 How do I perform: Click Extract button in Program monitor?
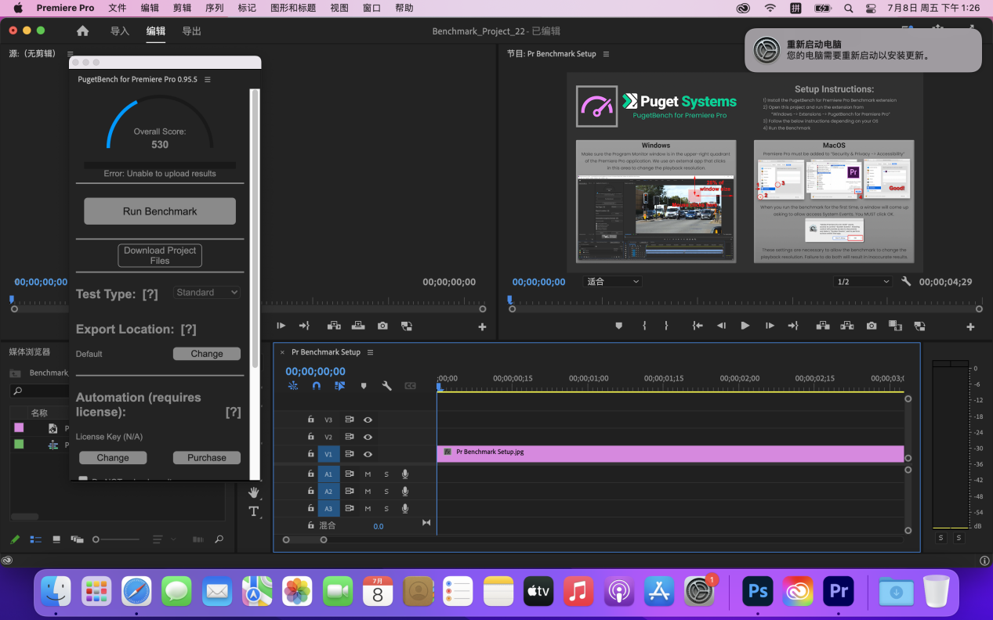pos(847,326)
